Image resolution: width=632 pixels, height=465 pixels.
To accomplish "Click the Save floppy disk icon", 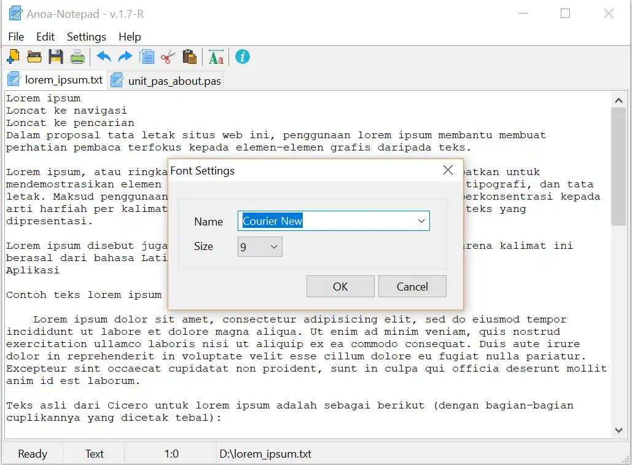I will (56, 57).
